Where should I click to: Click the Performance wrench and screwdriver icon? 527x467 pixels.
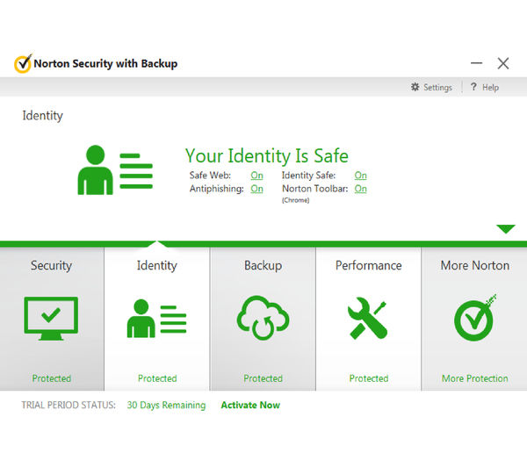click(x=368, y=318)
